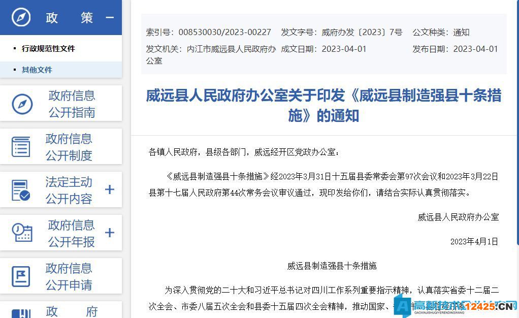The width and height of the screenshot is (519, 318).
Task: Click the blue article title 威远县人民政府办公室关于印发
Action: coord(323,105)
